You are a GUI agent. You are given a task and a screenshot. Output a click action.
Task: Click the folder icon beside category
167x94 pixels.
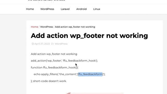pyautogui.click(x=52, y=44)
